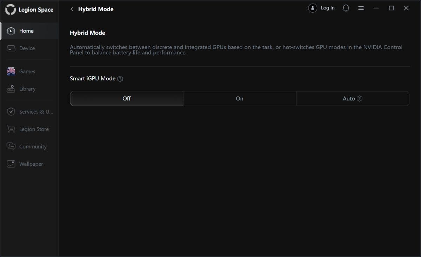Set Smart iGPU Mode to Off
This screenshot has height=257, width=421.
click(126, 99)
